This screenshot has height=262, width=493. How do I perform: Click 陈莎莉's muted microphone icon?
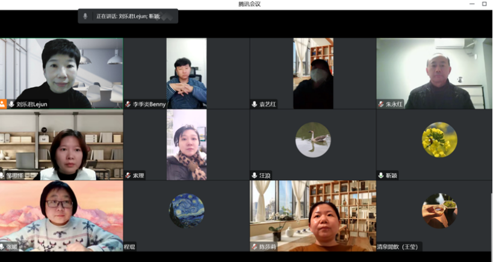[255, 246]
